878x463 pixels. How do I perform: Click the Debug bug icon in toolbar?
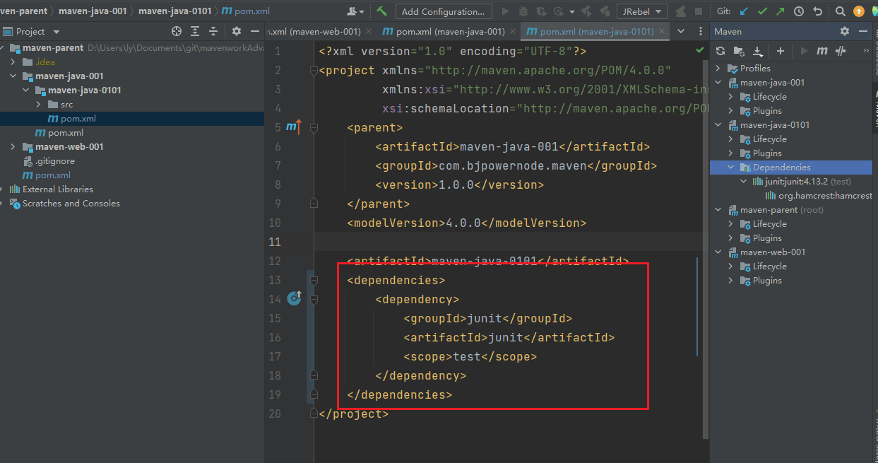pyautogui.click(x=523, y=11)
